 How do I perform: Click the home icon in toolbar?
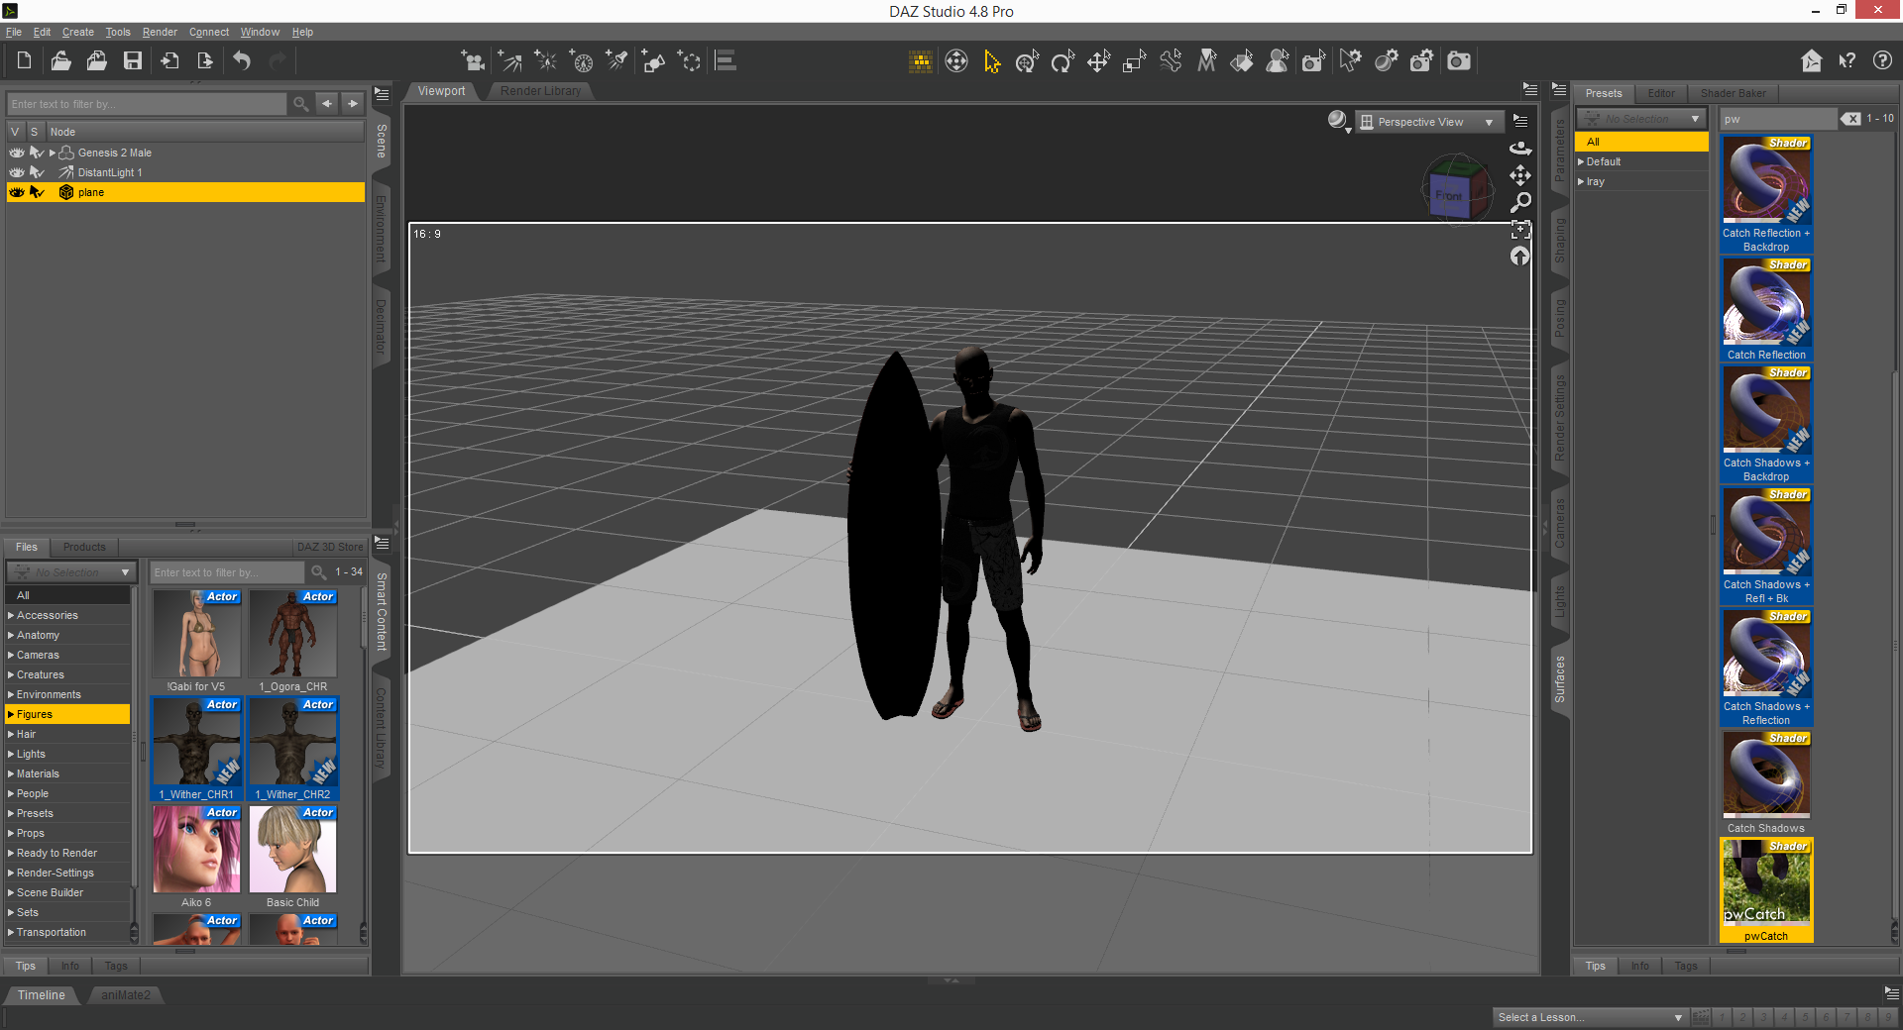coord(1812,61)
